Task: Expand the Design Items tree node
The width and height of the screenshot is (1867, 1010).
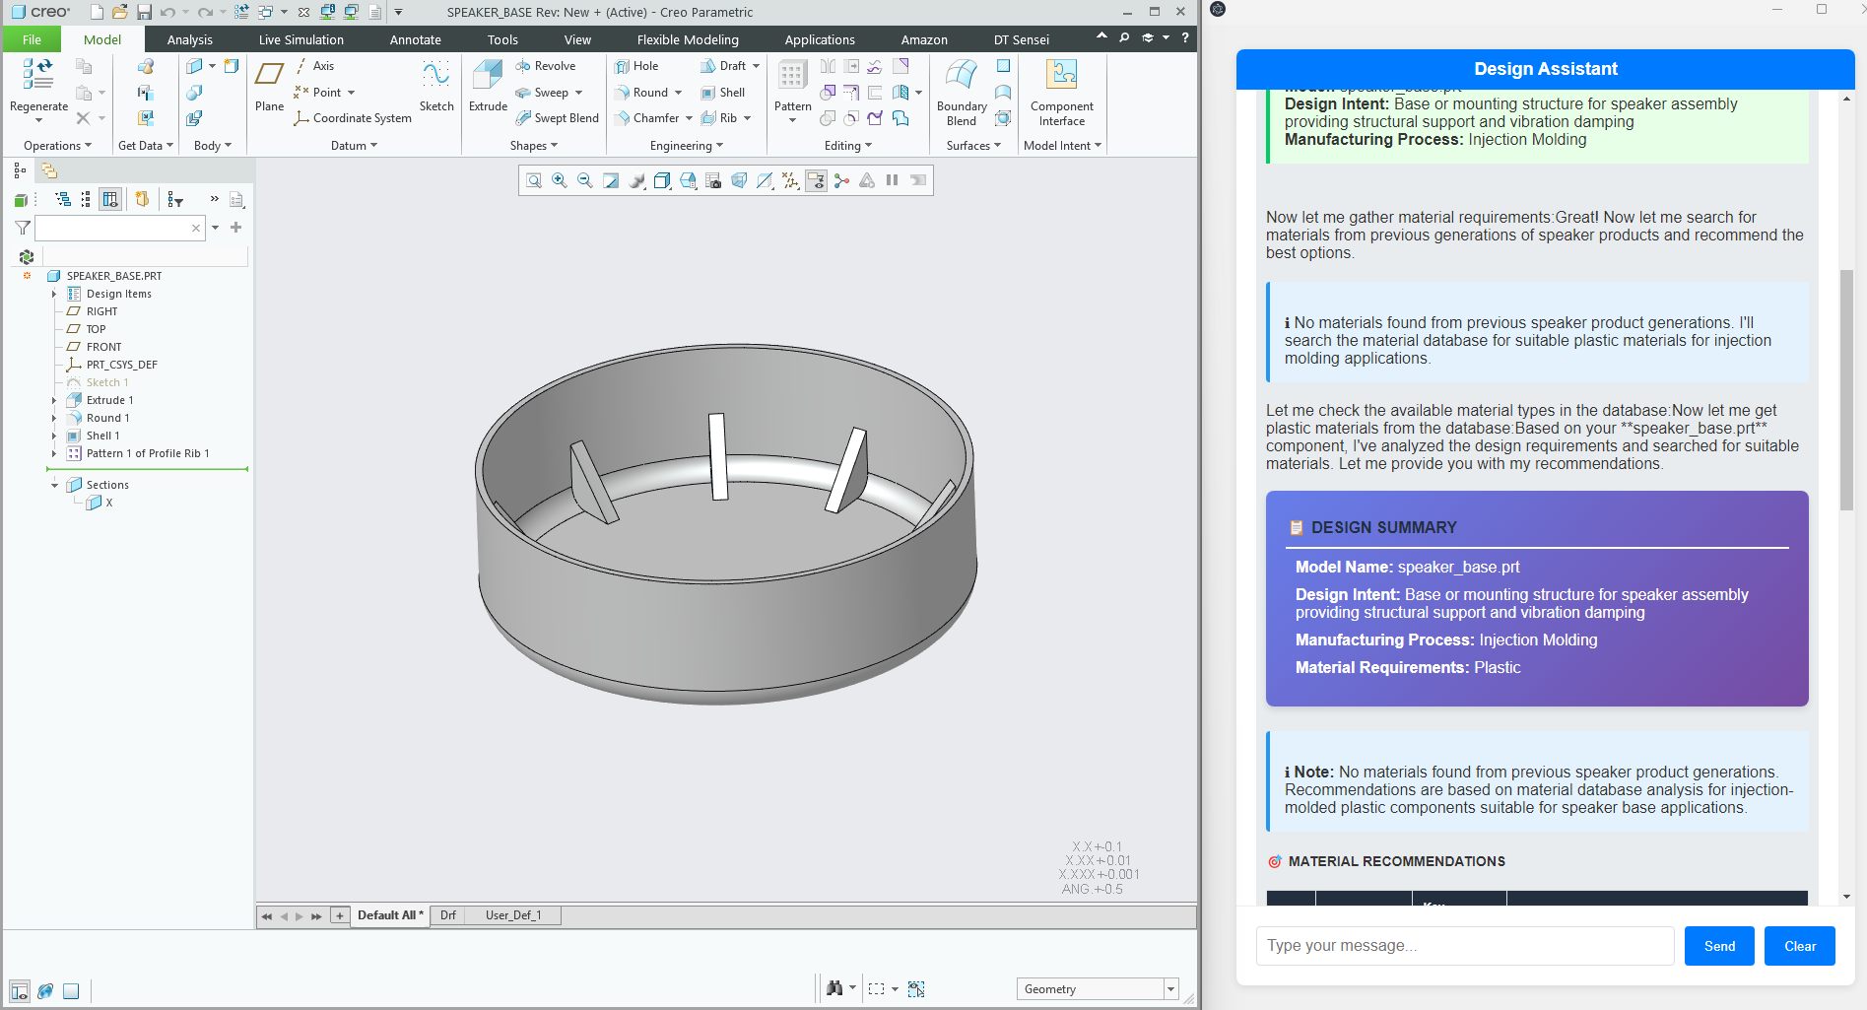Action: [54, 294]
